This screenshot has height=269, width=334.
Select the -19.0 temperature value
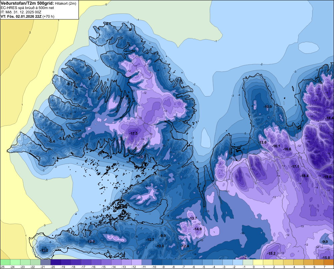click(x=327, y=177)
